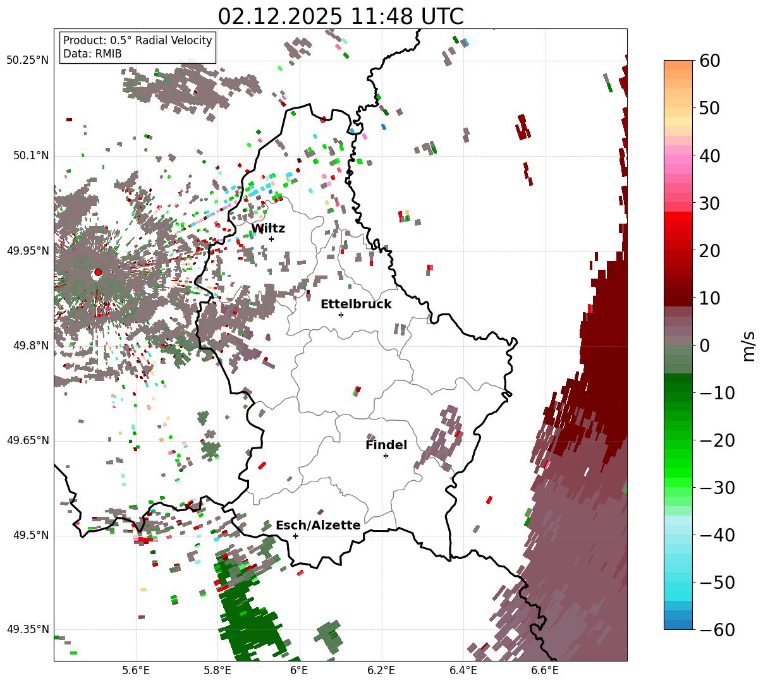Click the colorbar −50 tick label
763x683 pixels.
click(717, 583)
